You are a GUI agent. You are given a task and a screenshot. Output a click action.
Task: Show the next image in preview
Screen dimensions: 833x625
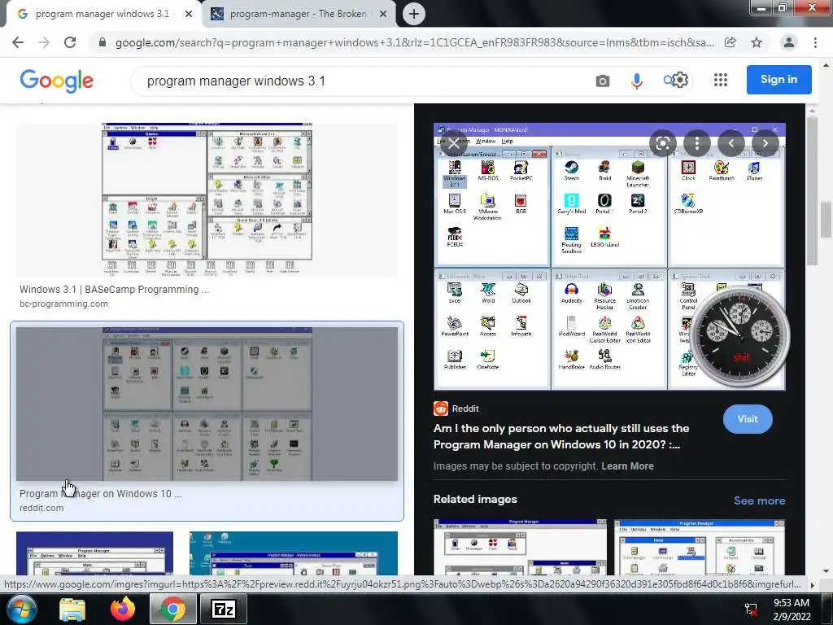click(765, 143)
